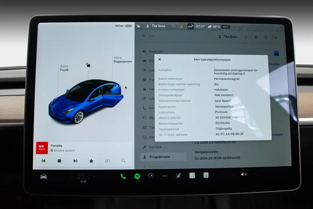Viewport: 313px width, 209px height.
Task: Tap the LTE signal strength icon
Action: 274,37
